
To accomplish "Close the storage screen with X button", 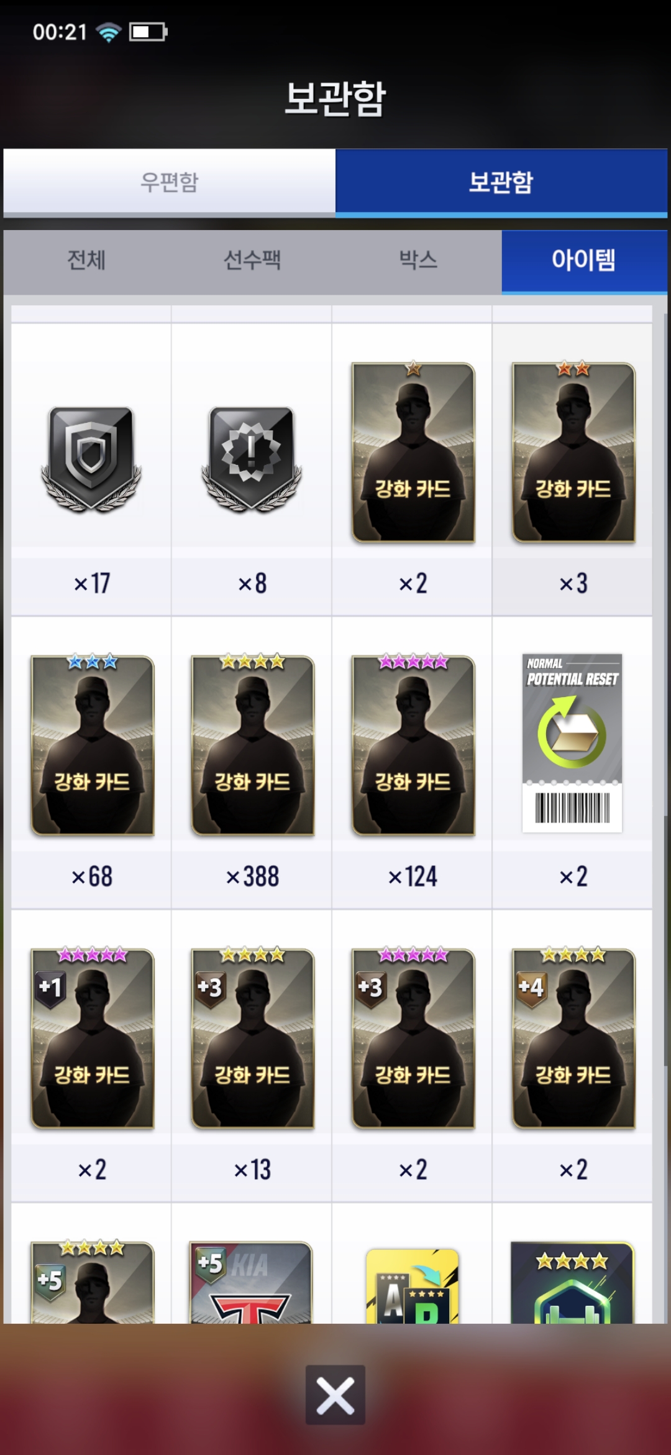I will [x=335, y=1395].
